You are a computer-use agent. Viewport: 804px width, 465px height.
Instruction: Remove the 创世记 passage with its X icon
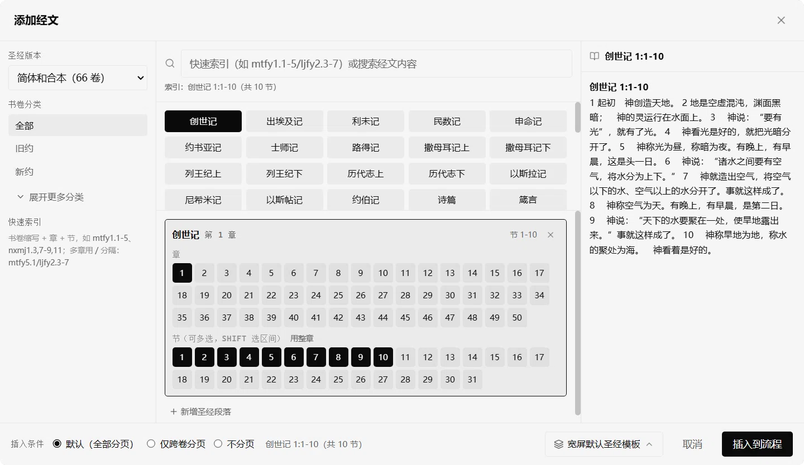551,235
